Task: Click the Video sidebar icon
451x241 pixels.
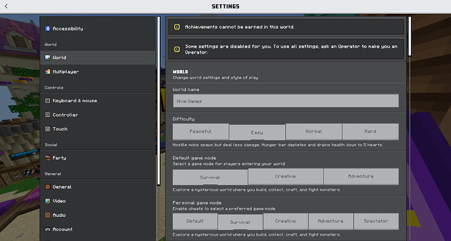Action: pos(48,201)
